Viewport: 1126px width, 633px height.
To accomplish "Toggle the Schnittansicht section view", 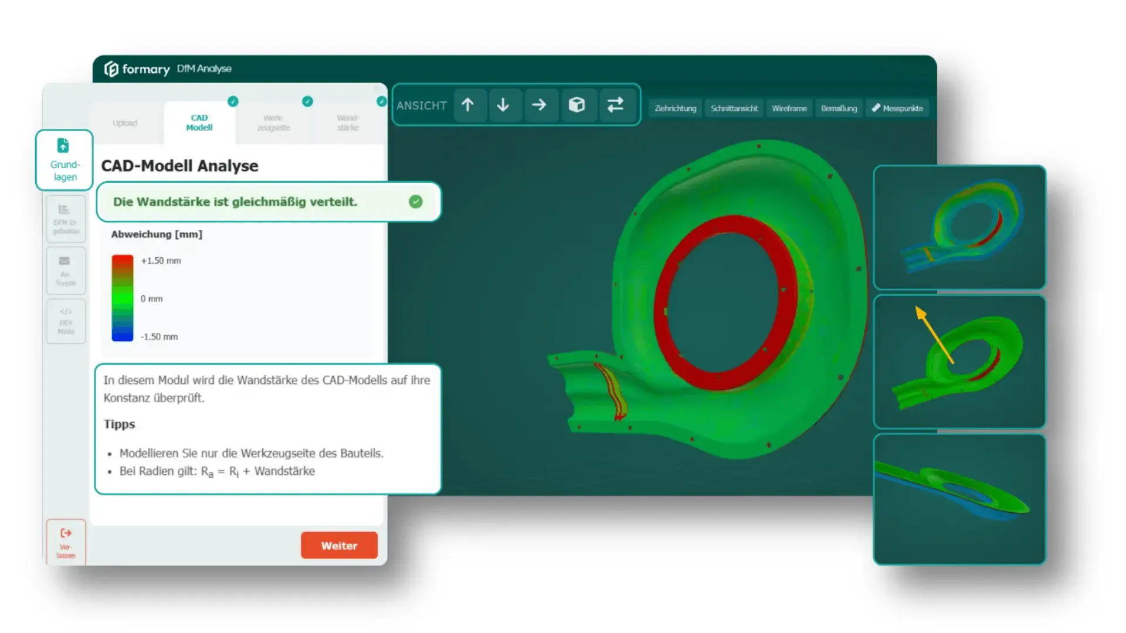I will (x=734, y=108).
